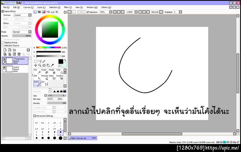Select the move tool
The image size is (241, 152).
pyautogui.click(x=36, y=66)
